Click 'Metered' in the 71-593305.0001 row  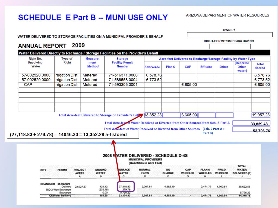tap(90, 84)
